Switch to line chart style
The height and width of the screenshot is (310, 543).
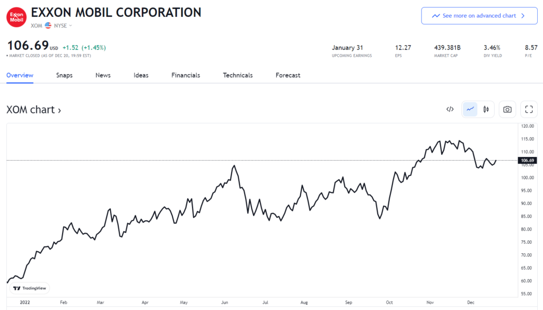pyautogui.click(x=470, y=109)
